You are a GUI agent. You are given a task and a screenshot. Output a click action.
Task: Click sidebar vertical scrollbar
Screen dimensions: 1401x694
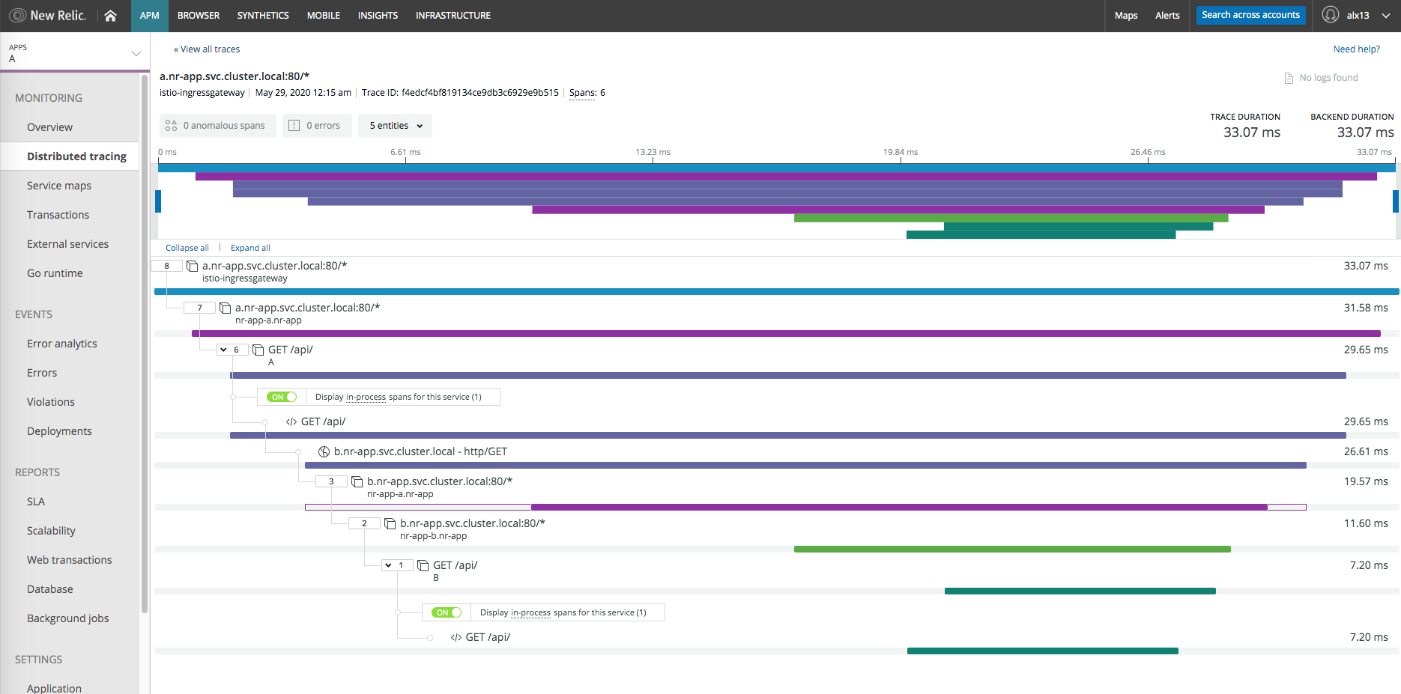point(144,344)
